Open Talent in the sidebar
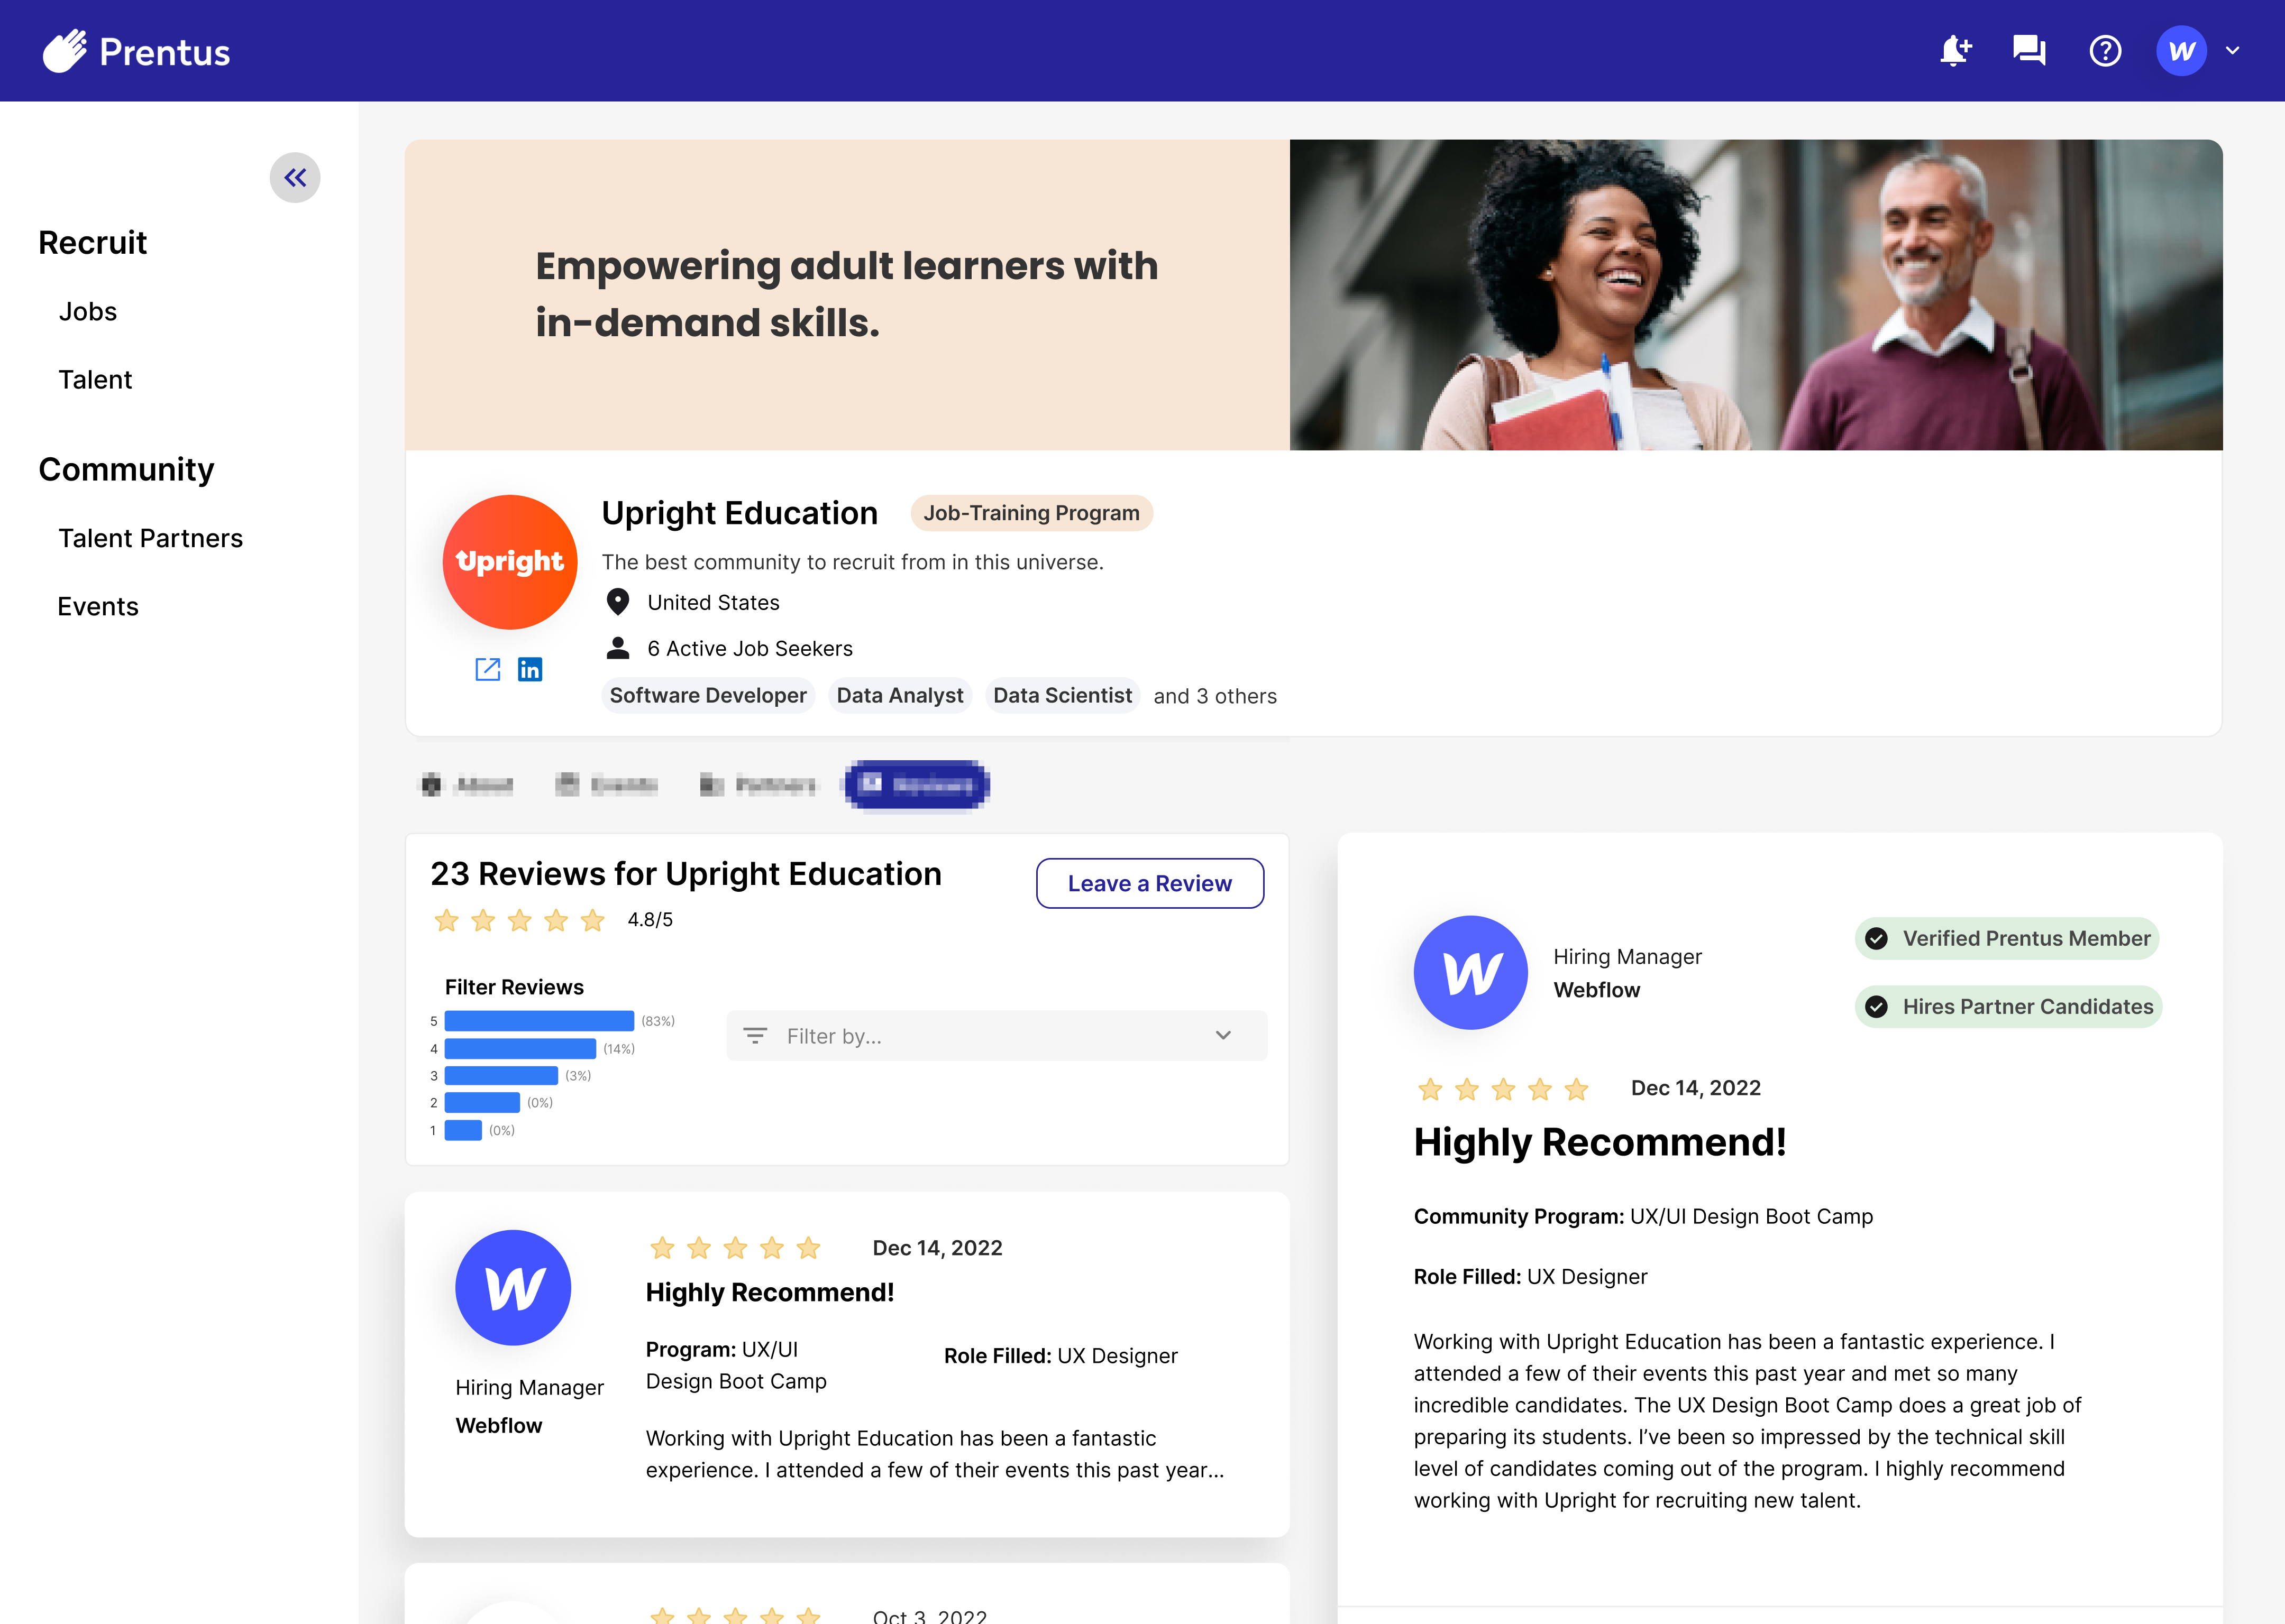Viewport: 2285px width, 1624px height. [x=95, y=380]
